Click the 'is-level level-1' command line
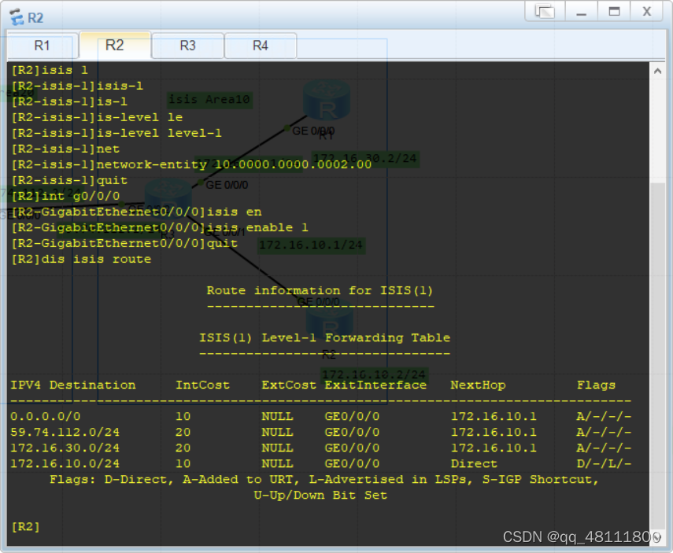The width and height of the screenshot is (673, 553). (x=116, y=133)
